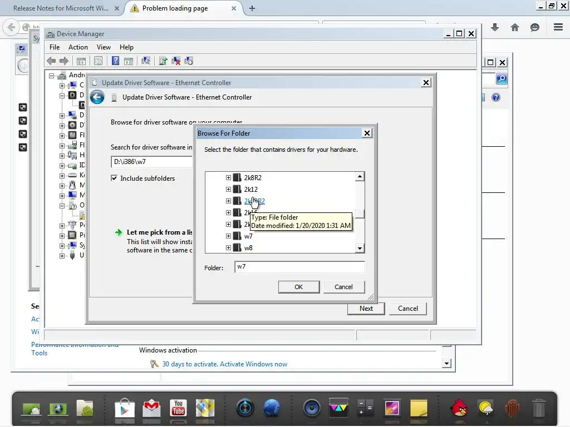Click Cancel in Browse For Folder dialog
This screenshot has width=570, height=427.
point(343,287)
